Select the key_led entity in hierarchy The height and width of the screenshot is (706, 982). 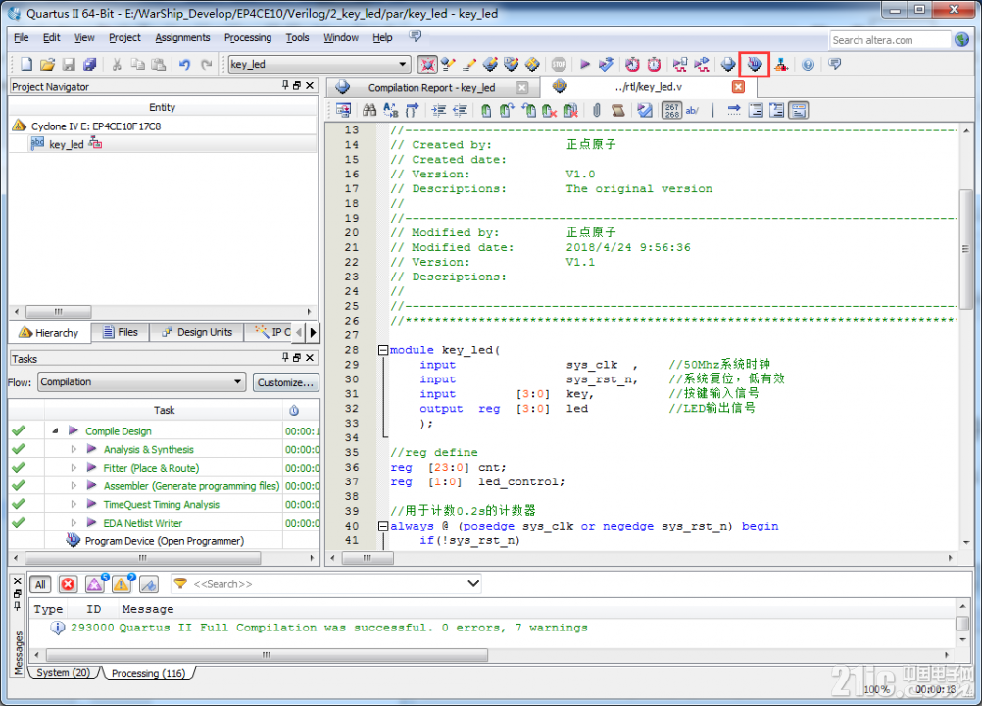tap(66, 144)
